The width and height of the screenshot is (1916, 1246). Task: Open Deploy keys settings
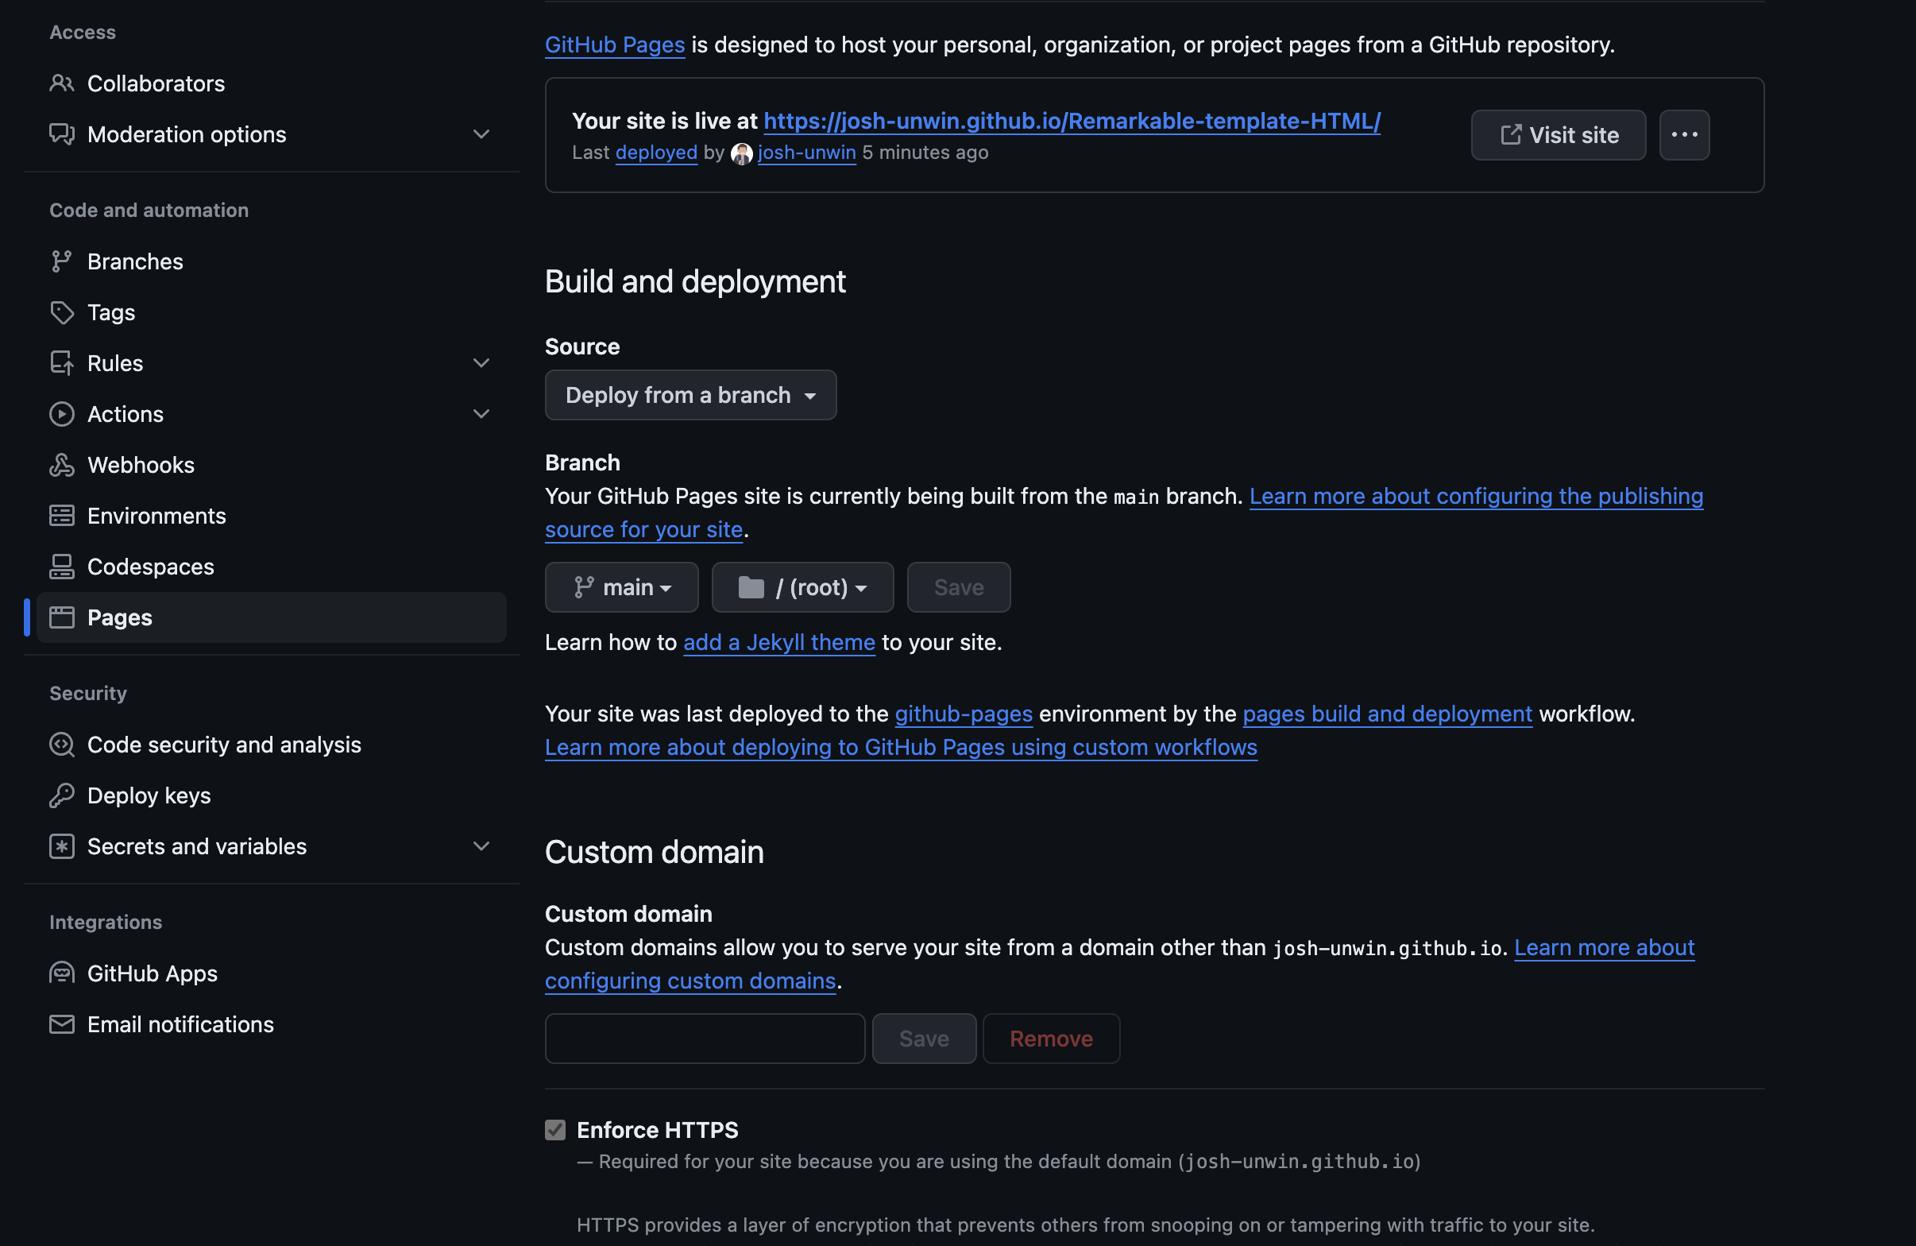(x=272, y=795)
